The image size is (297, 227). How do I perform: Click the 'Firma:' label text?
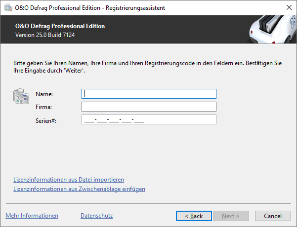pyautogui.click(x=43, y=107)
